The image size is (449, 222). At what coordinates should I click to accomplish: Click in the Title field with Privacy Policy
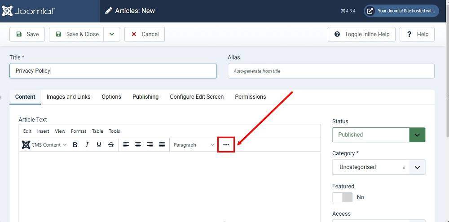(x=113, y=71)
